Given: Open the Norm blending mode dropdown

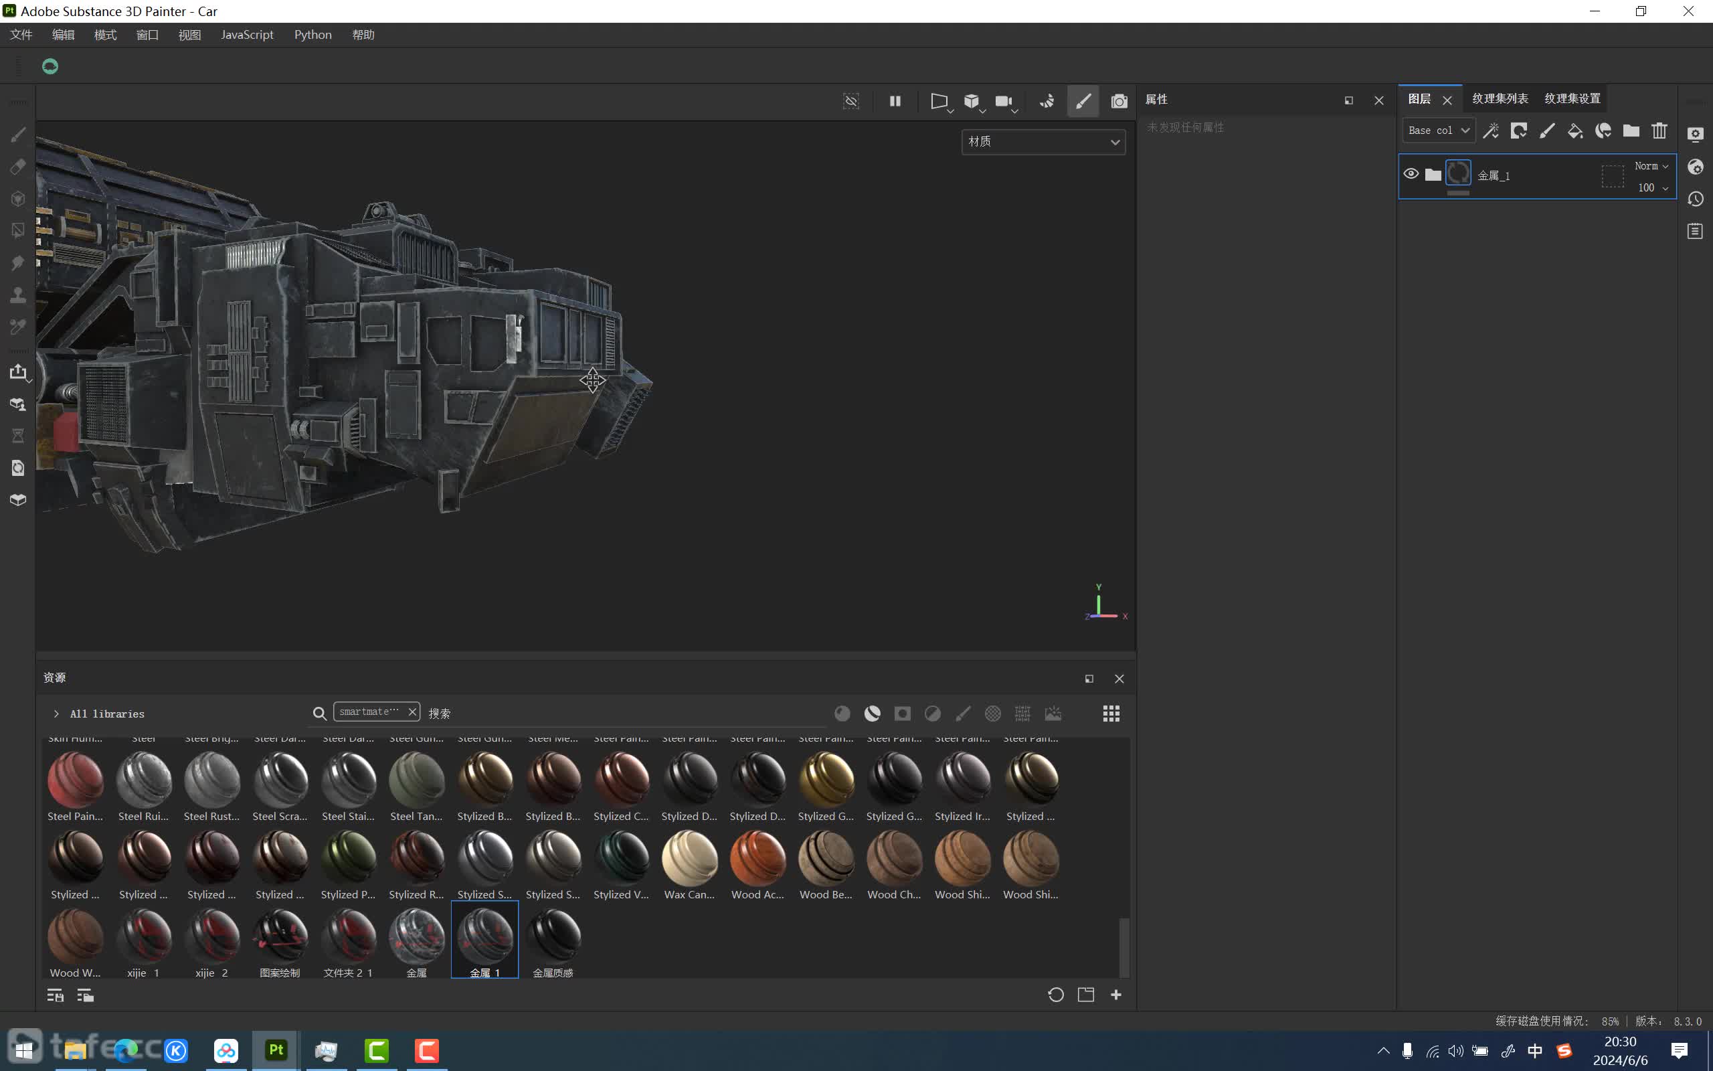Looking at the screenshot, I should click(x=1651, y=166).
